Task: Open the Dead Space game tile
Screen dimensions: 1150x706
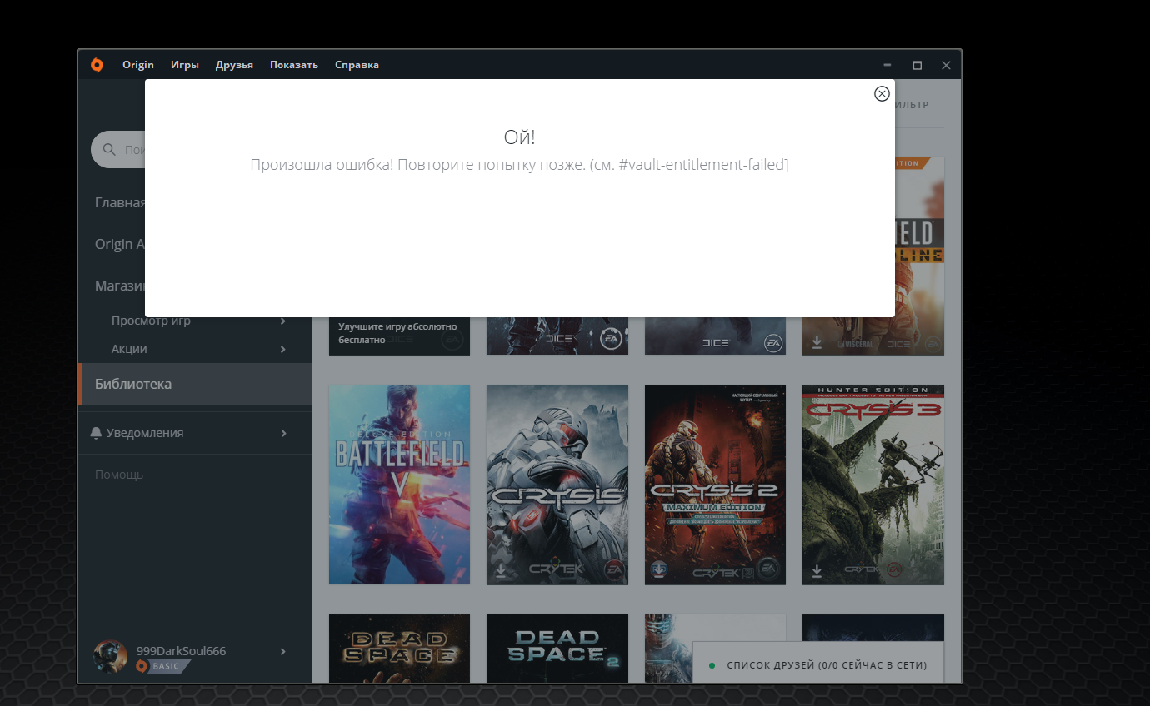Action: tap(399, 649)
